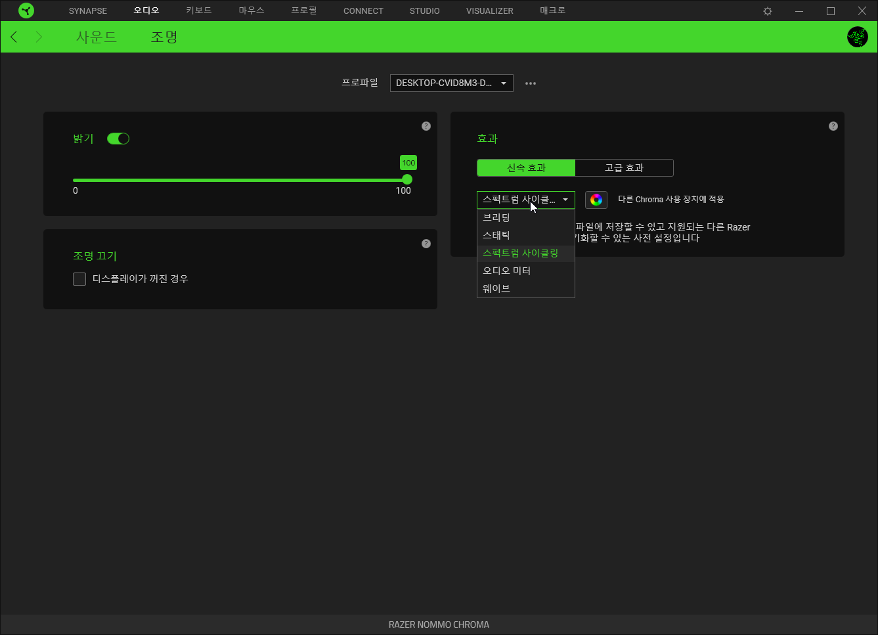
Task: Click the lighting-off panel help icon
Action: (426, 244)
